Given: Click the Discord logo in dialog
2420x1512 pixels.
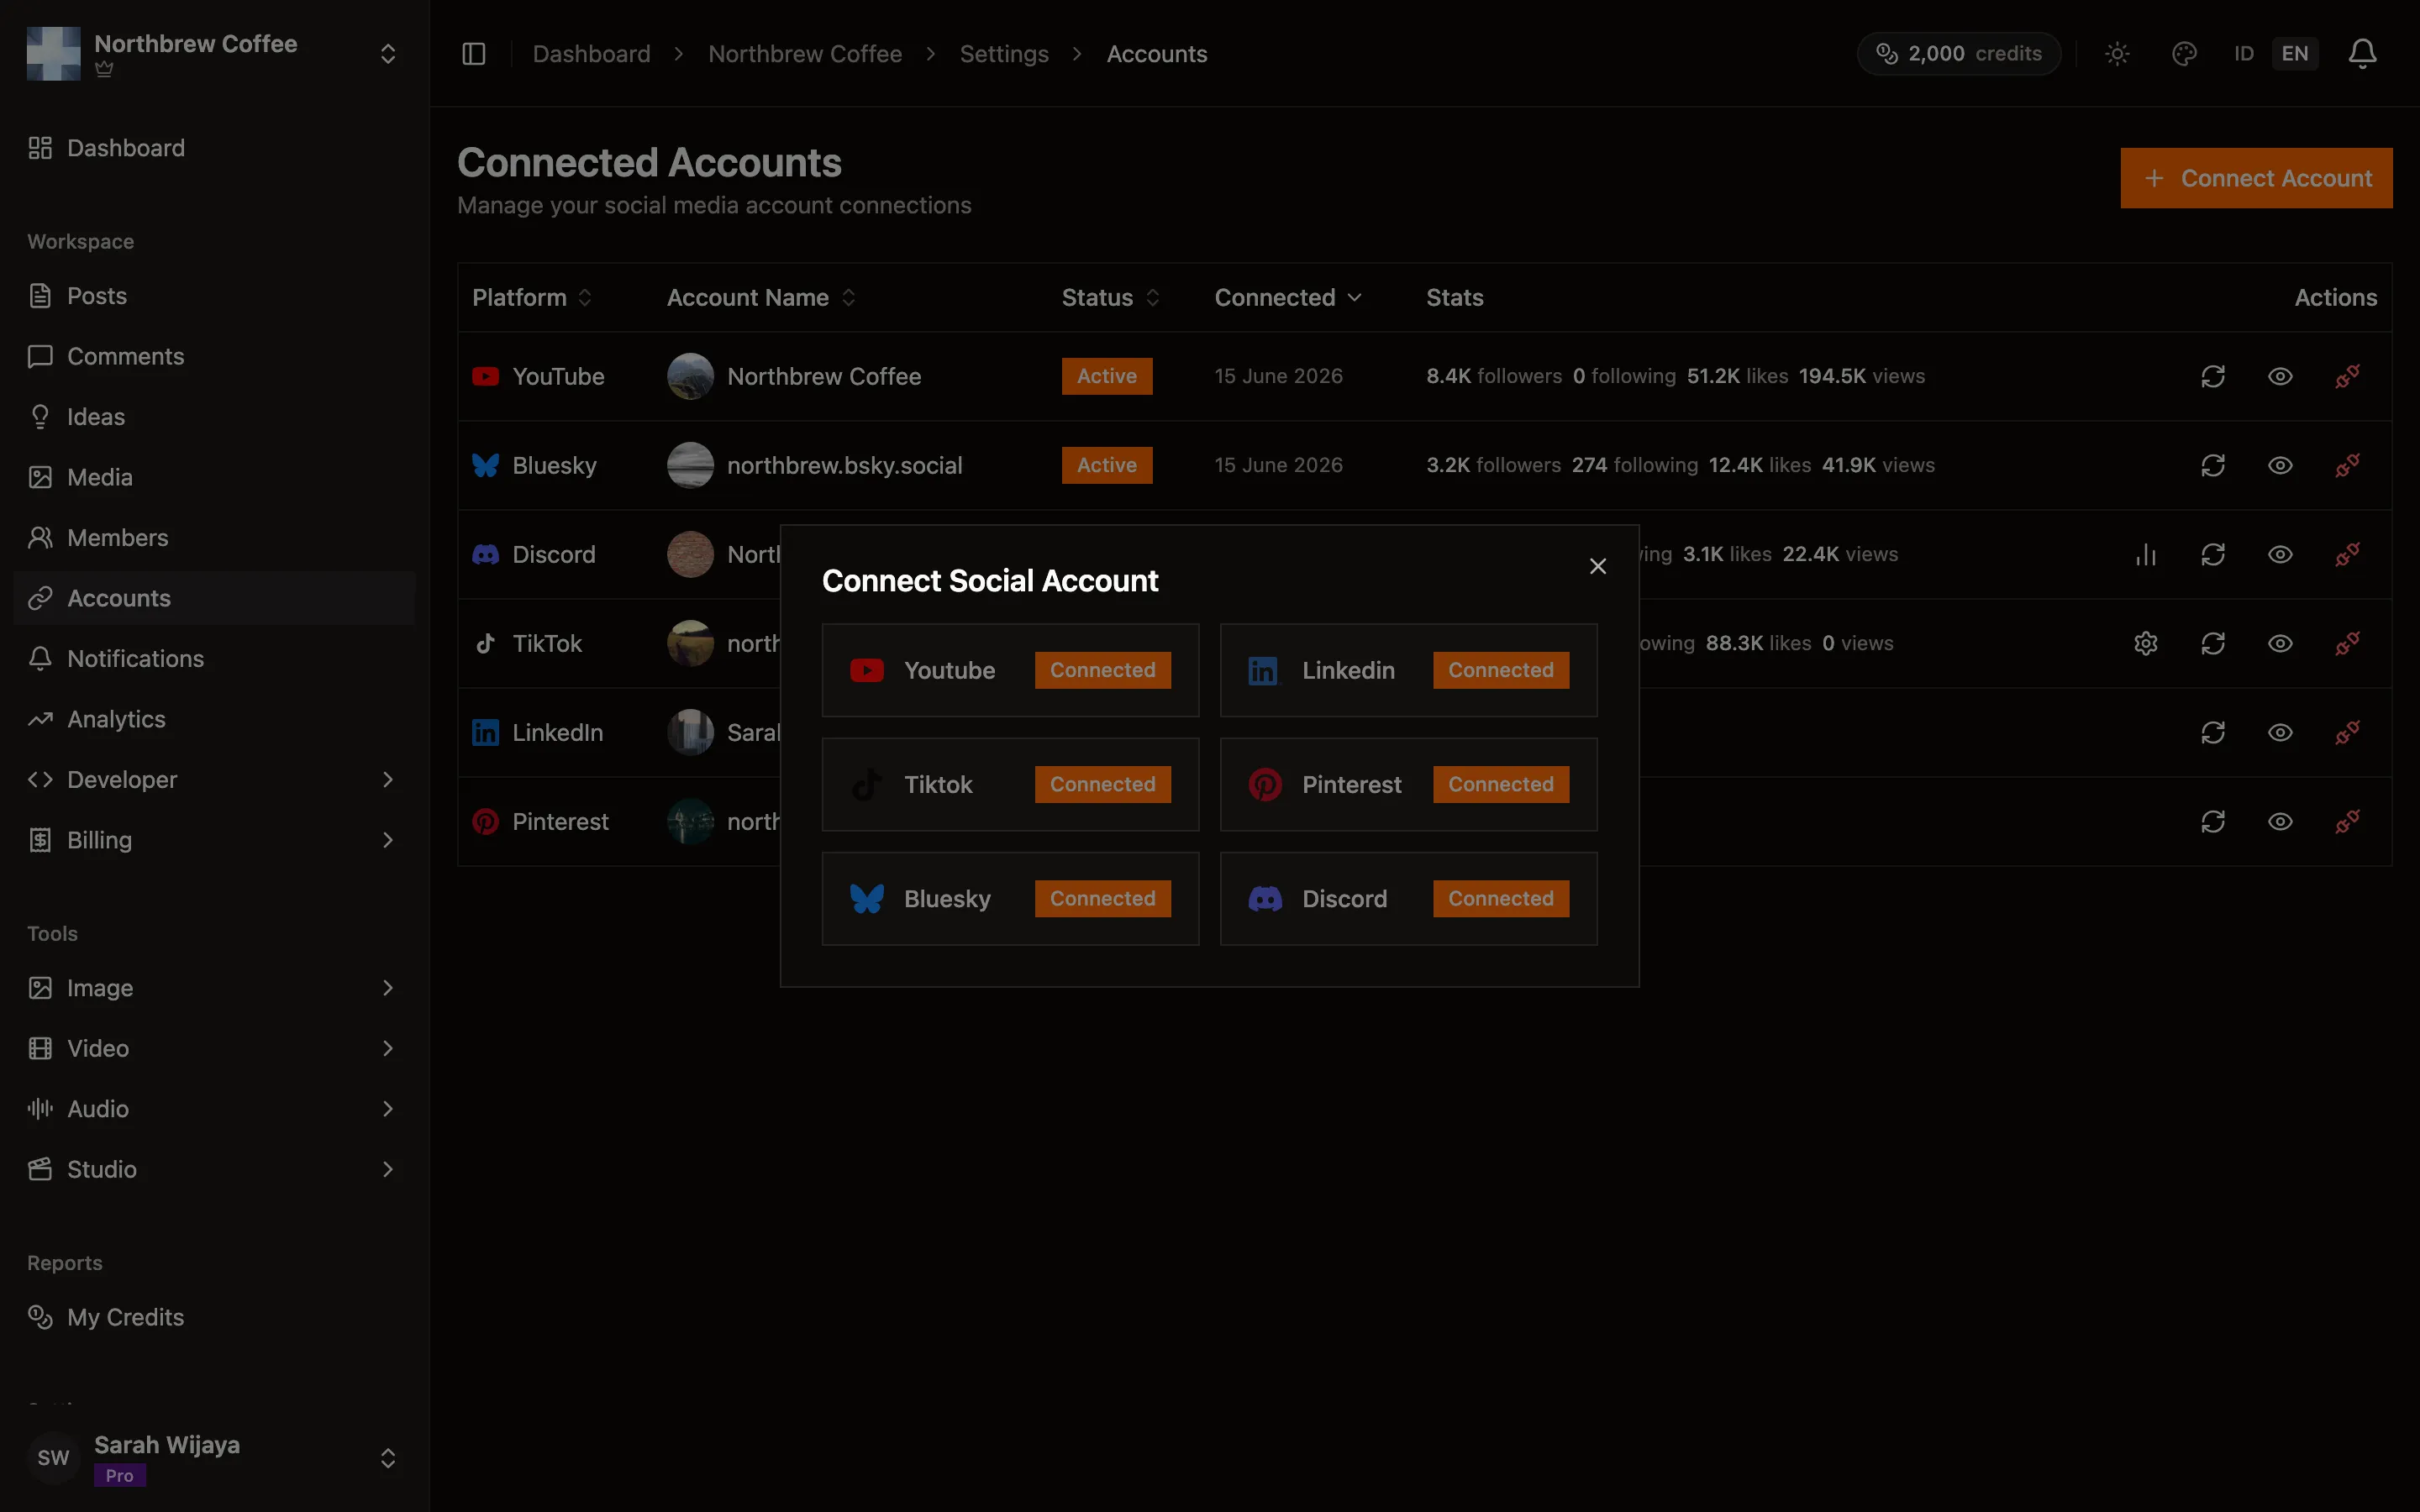Looking at the screenshot, I should pos(1265,898).
